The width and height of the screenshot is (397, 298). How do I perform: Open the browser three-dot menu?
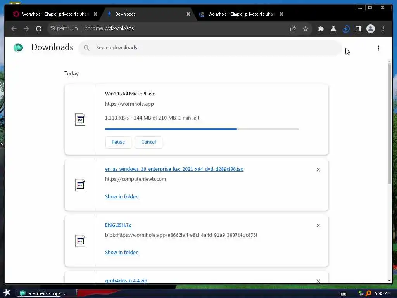click(383, 29)
